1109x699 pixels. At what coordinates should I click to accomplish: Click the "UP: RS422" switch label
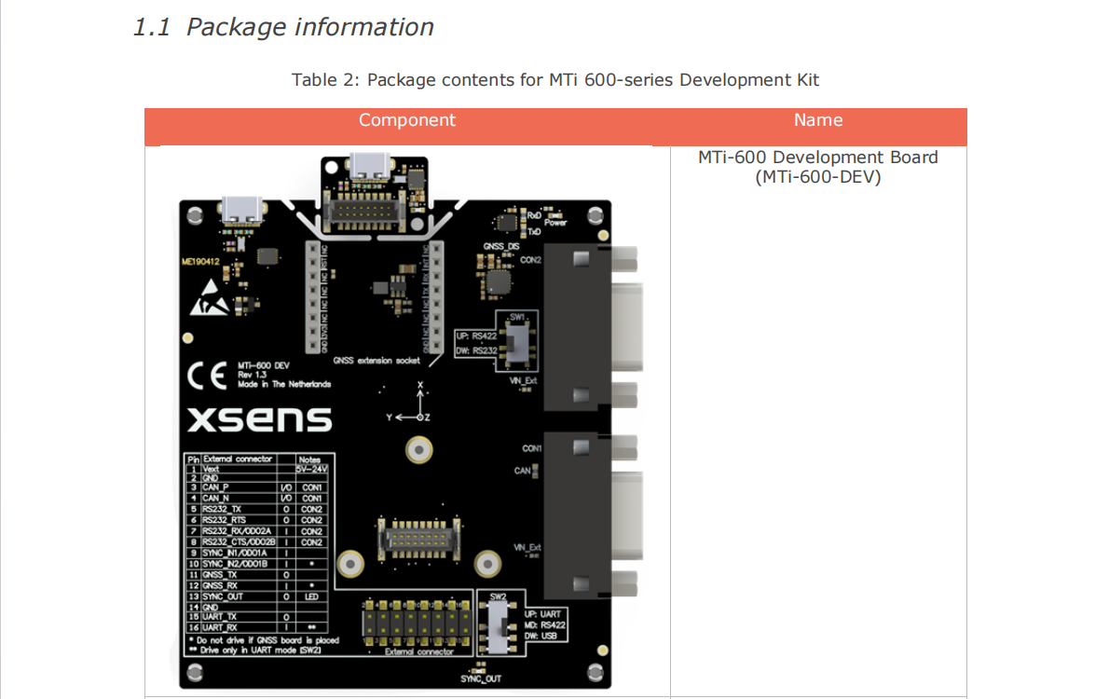click(x=476, y=336)
